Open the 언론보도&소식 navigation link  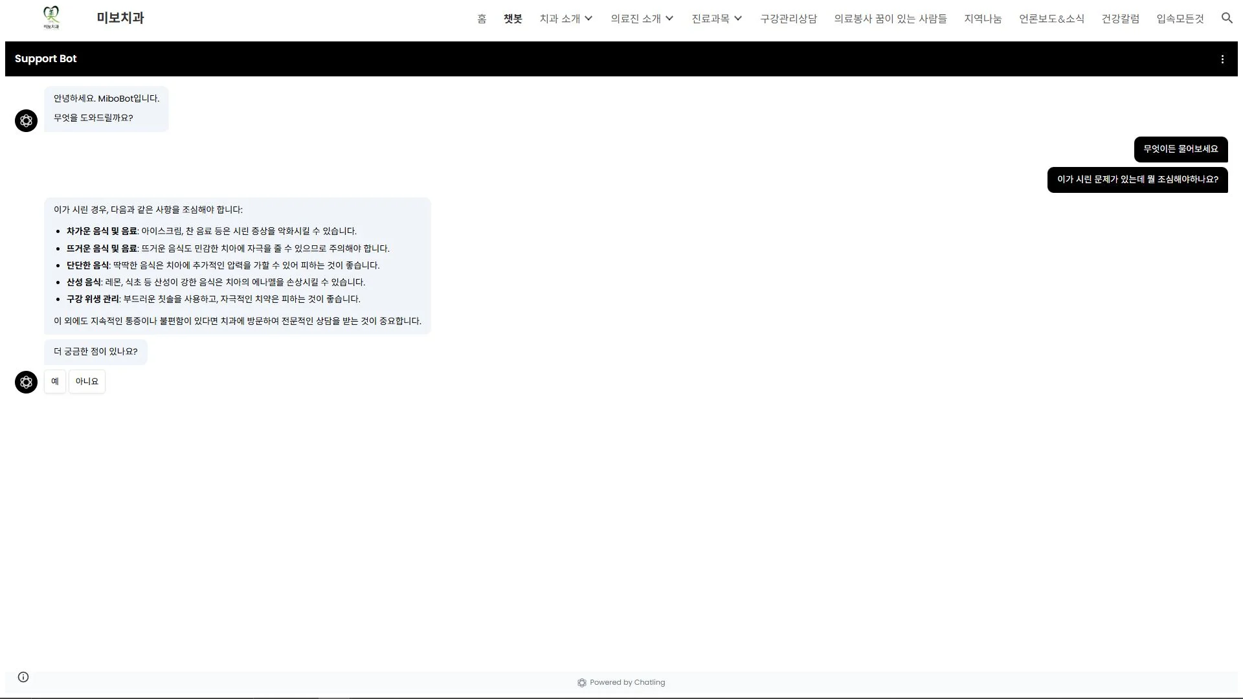(x=1051, y=19)
